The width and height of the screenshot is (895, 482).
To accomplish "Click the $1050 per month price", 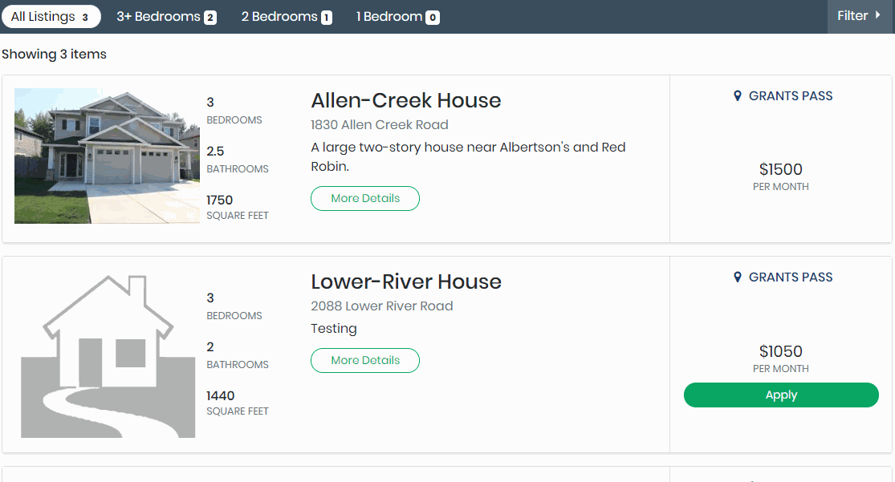I will [780, 351].
